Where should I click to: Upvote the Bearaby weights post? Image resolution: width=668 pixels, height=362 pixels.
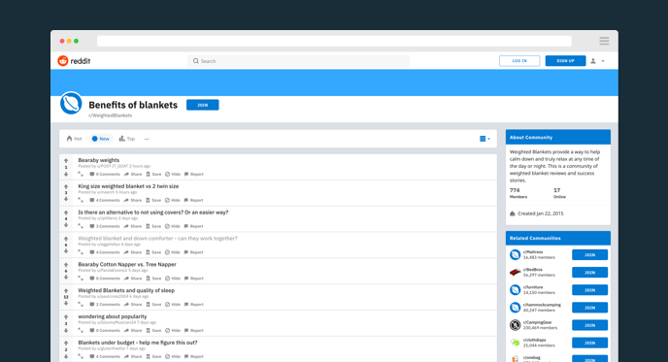click(x=66, y=160)
